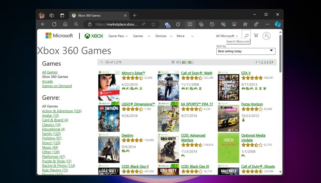This screenshot has height=183, width=321.
Task: Open the All Microsoft dropdown
Action: pos(227,36)
